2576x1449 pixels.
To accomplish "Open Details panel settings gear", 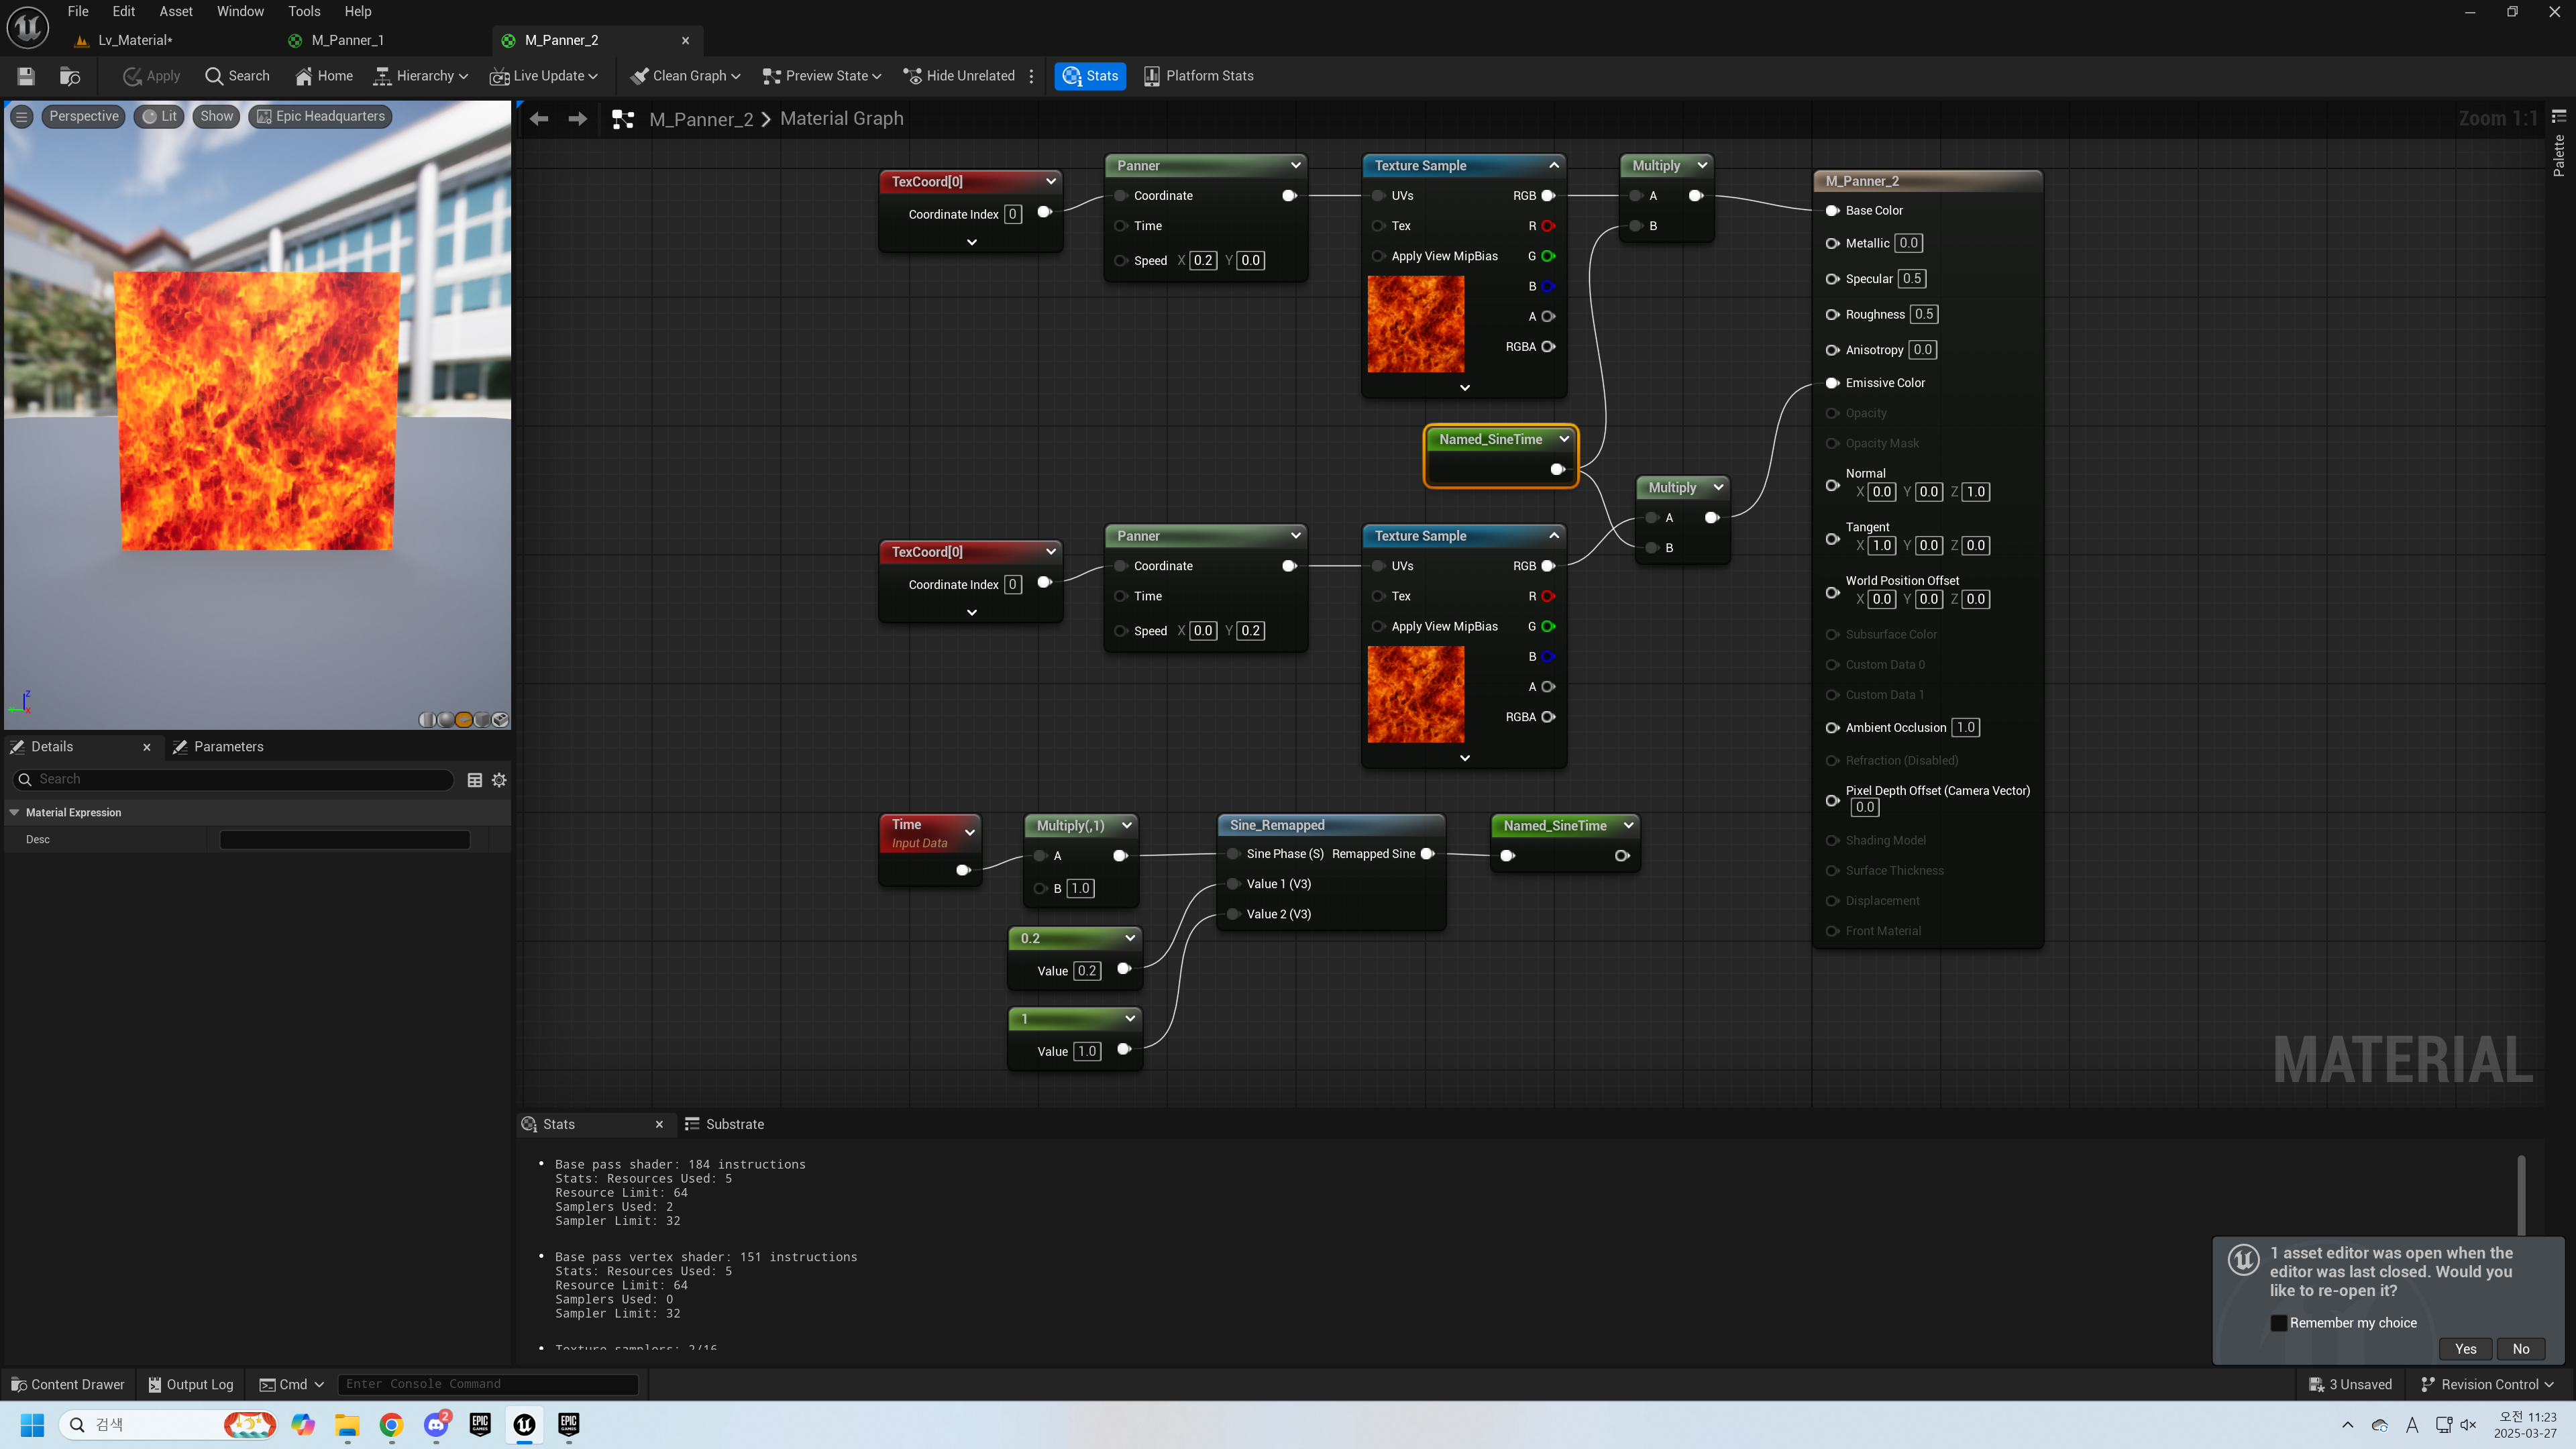I will (499, 780).
